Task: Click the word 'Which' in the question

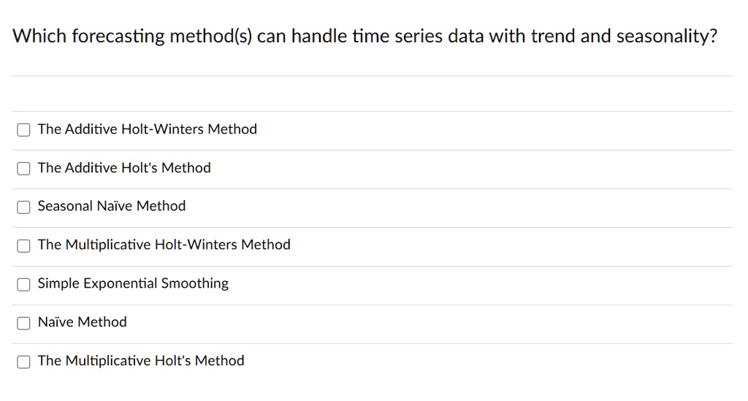Action: click(39, 37)
